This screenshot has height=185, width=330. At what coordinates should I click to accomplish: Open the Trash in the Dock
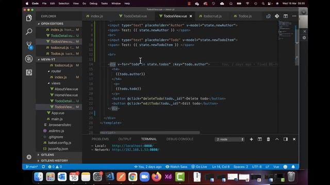coord(291,177)
